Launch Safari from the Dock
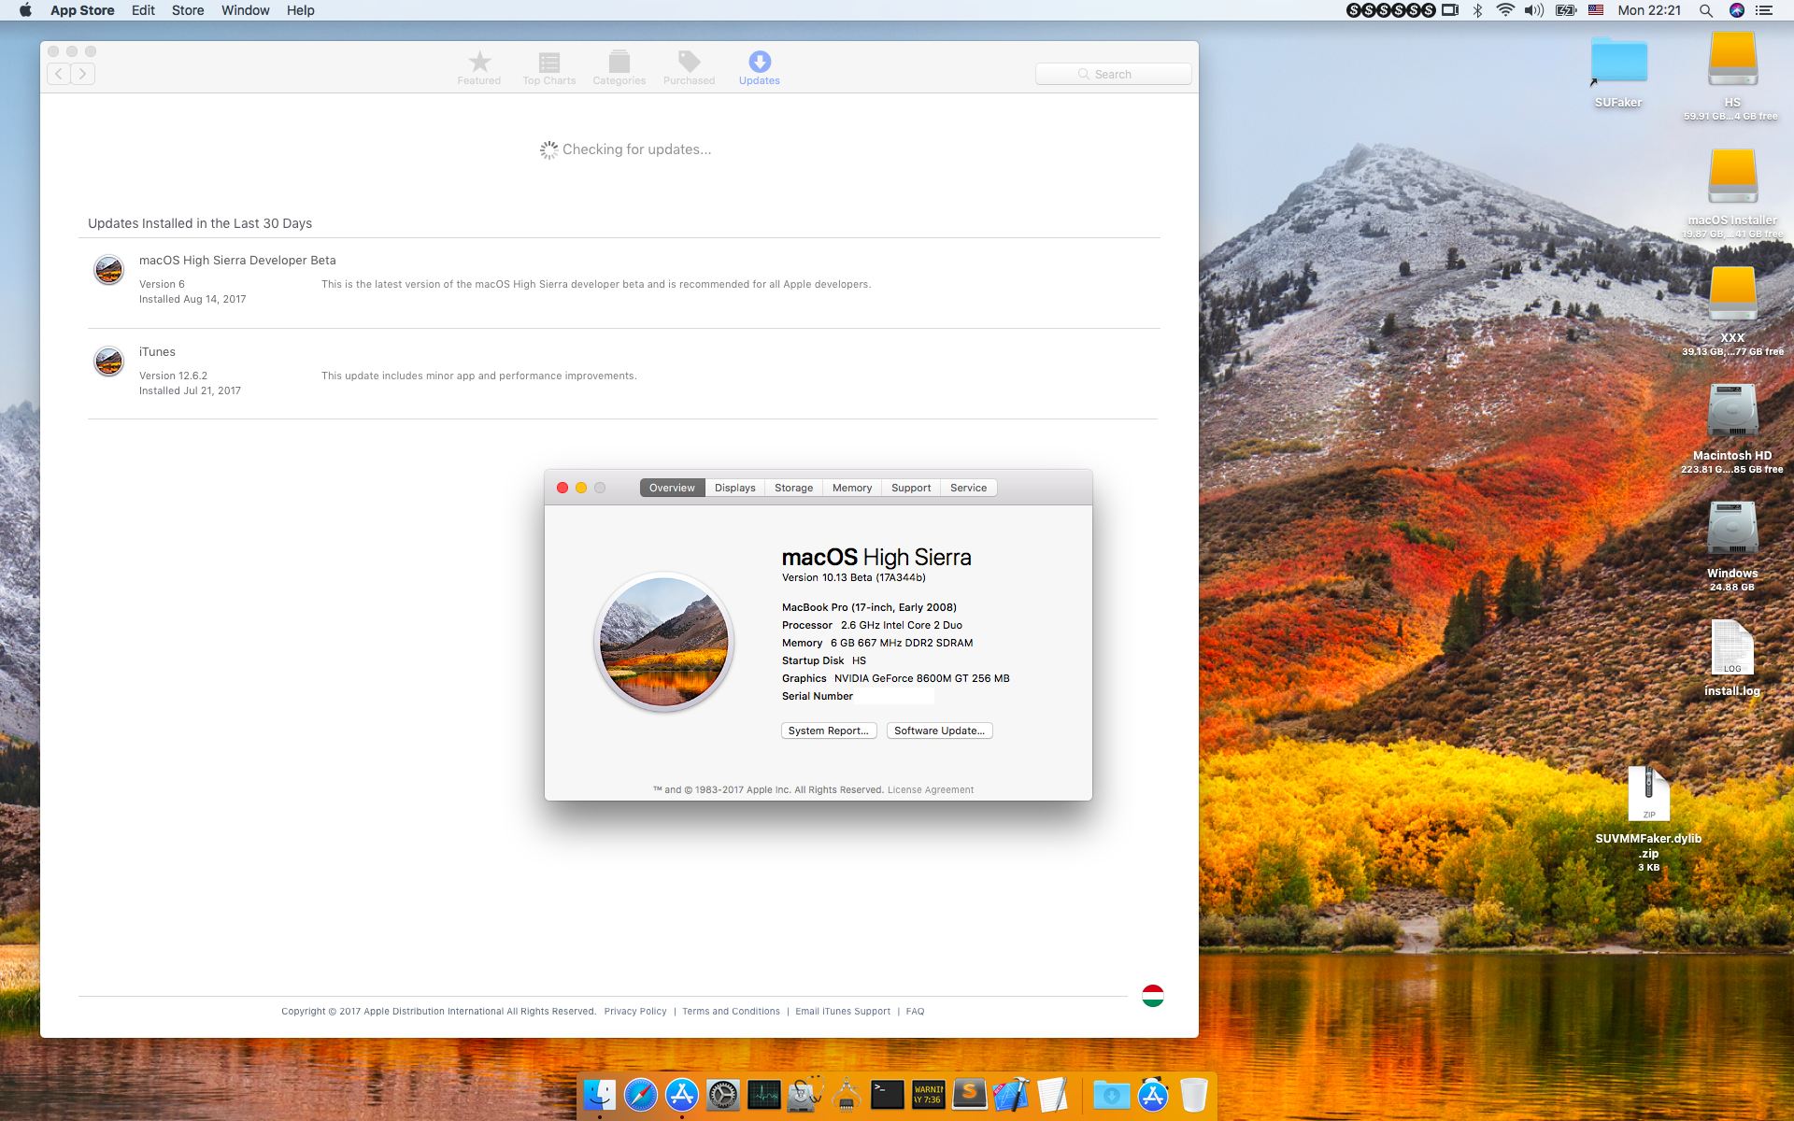Image resolution: width=1794 pixels, height=1121 pixels. click(641, 1095)
